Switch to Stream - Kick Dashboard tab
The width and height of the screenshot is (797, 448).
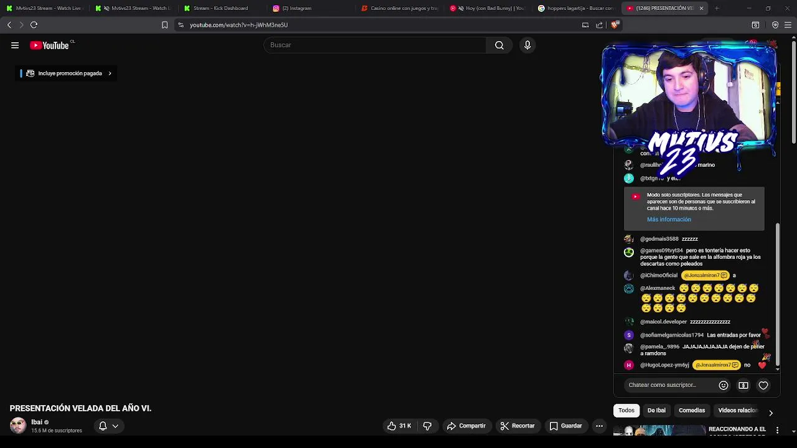coord(221,8)
